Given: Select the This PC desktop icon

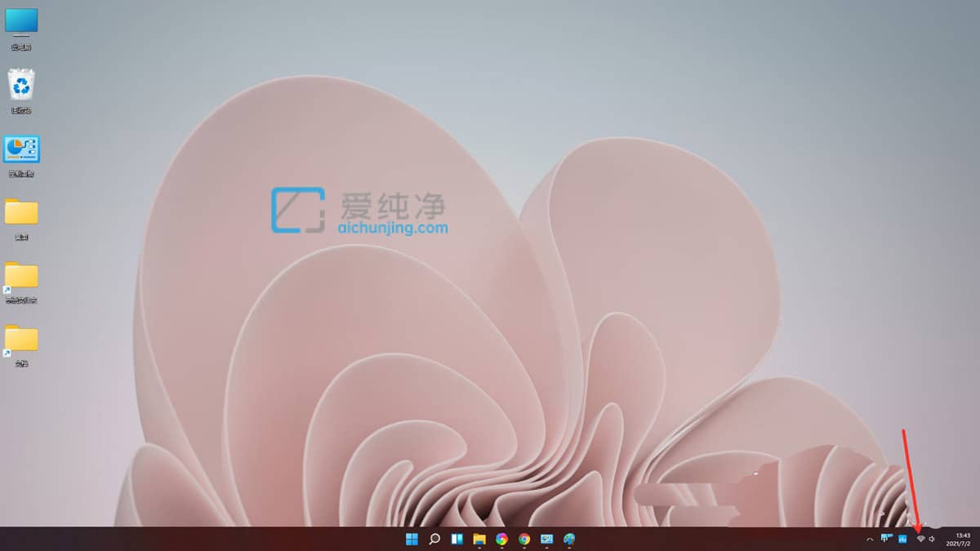Looking at the screenshot, I should click(21, 29).
